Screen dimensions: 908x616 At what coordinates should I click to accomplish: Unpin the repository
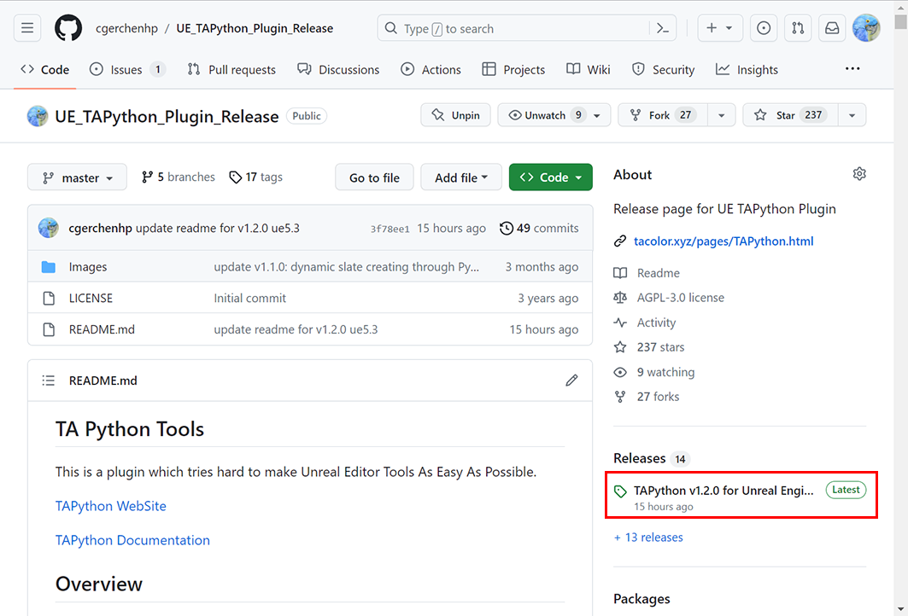click(x=456, y=115)
